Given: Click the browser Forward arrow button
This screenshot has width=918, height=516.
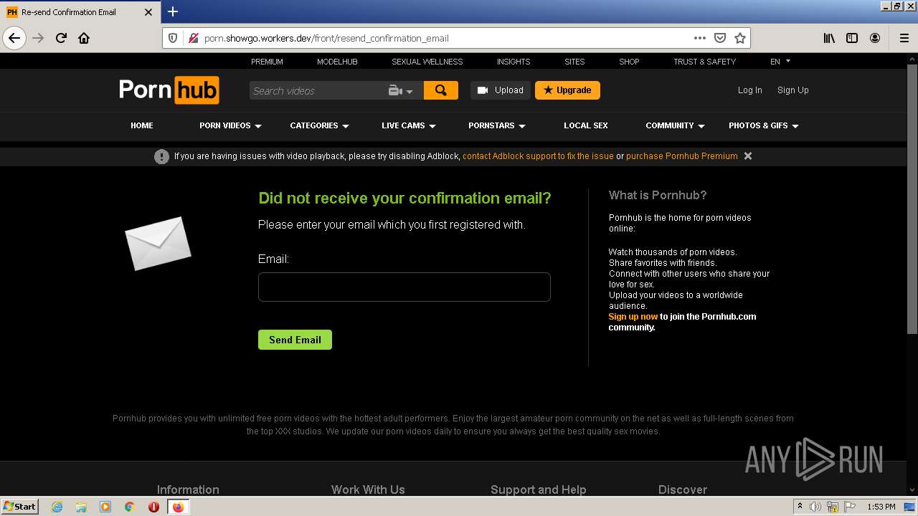Looking at the screenshot, I should click(x=38, y=38).
